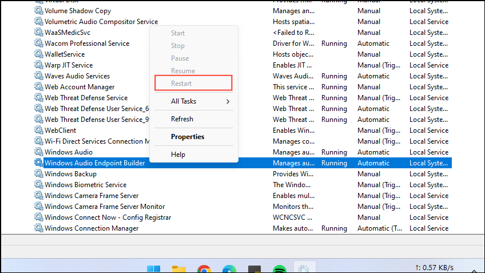Select the Volumetric Audio Compositor Service name
The width and height of the screenshot is (485, 273).
click(101, 21)
